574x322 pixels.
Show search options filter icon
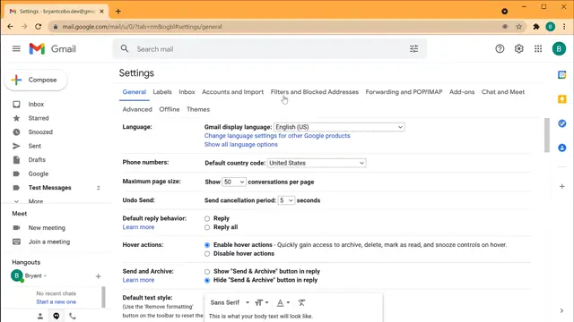413,48
